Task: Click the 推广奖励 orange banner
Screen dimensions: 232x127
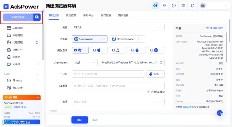Action: tap(22, 97)
